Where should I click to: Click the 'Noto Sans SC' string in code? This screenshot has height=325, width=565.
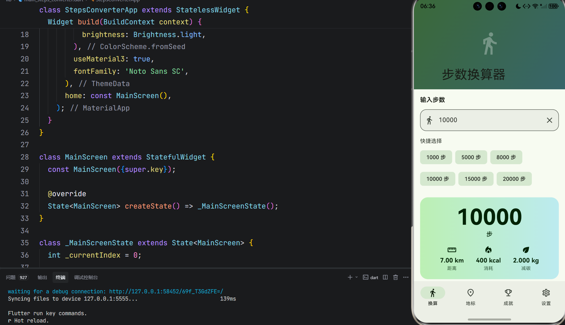[x=155, y=71]
